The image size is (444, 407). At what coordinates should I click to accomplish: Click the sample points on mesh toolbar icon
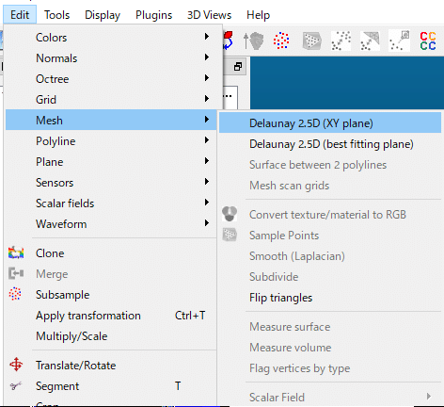pyautogui.click(x=311, y=41)
